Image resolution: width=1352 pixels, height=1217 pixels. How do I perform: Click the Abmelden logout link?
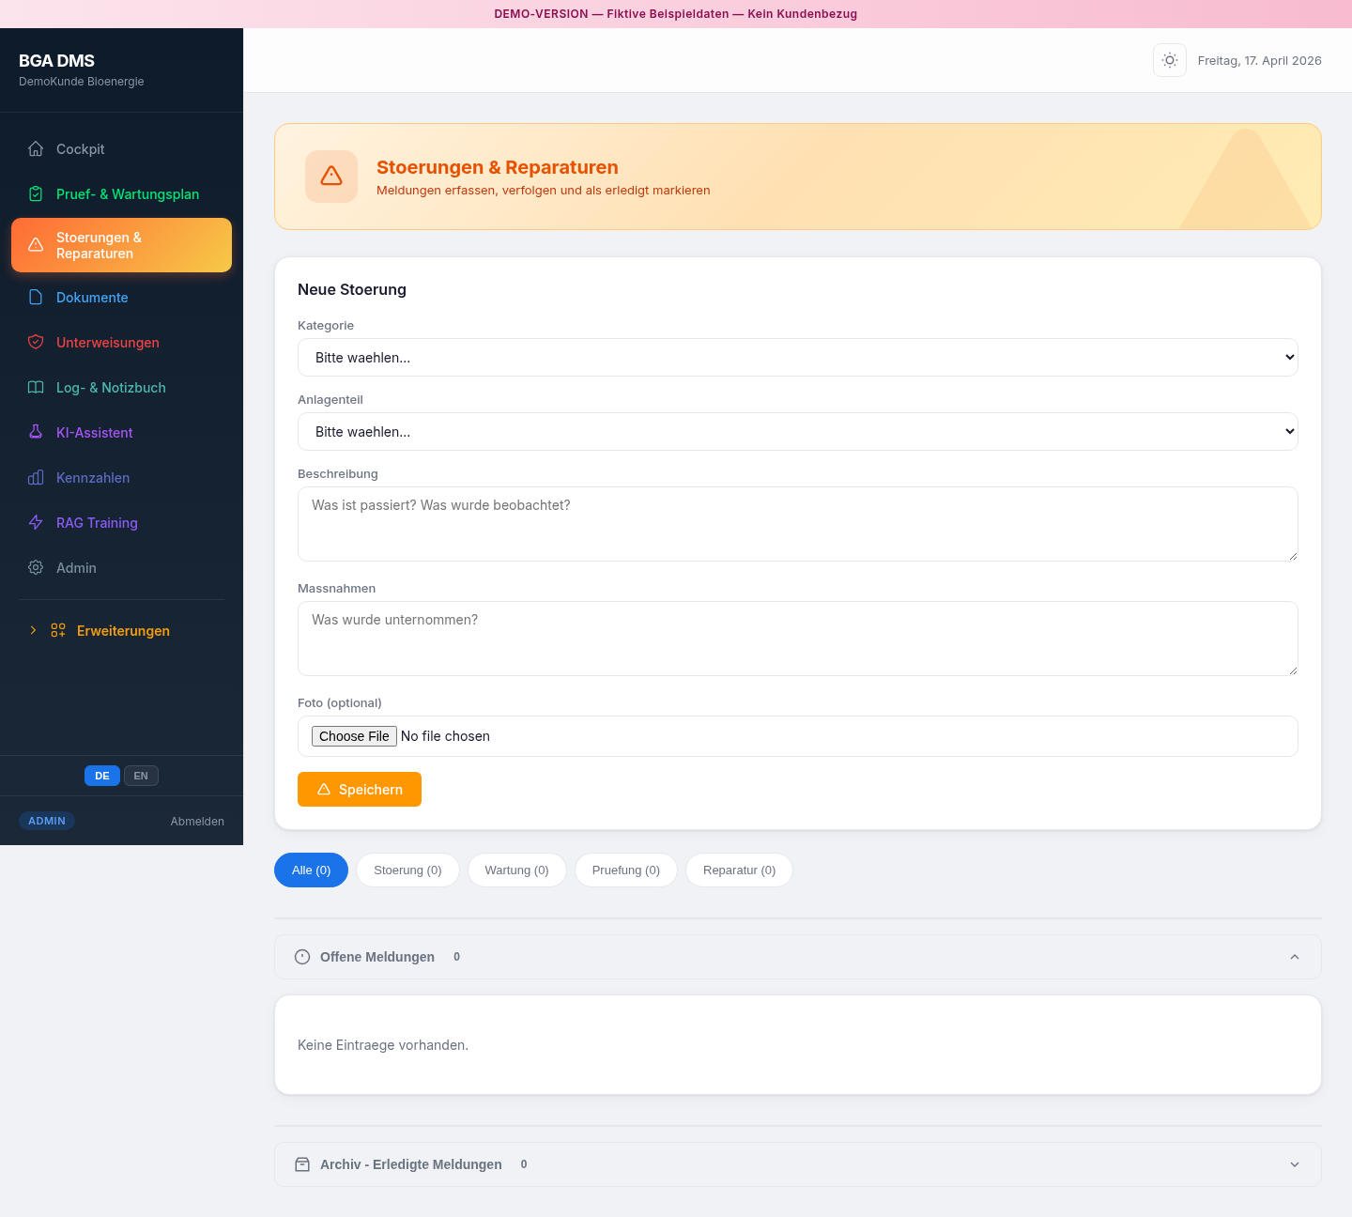(x=197, y=822)
